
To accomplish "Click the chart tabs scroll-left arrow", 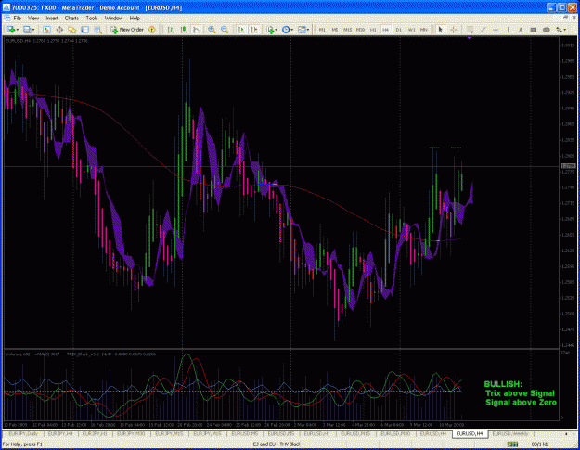I will (x=565, y=434).
